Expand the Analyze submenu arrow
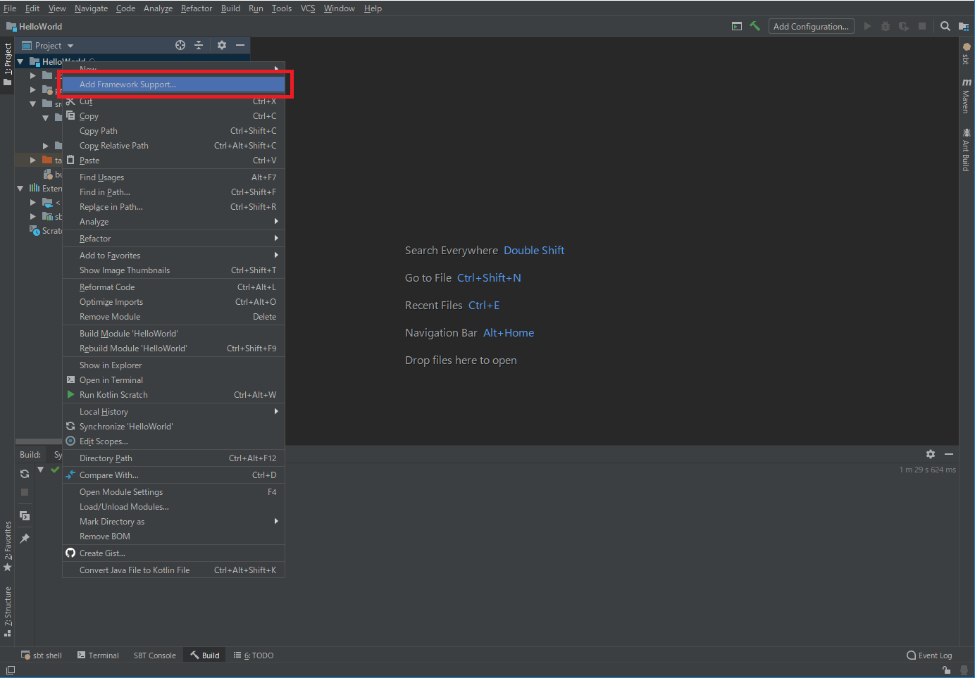Screen dimensions: 975x678 (x=276, y=221)
